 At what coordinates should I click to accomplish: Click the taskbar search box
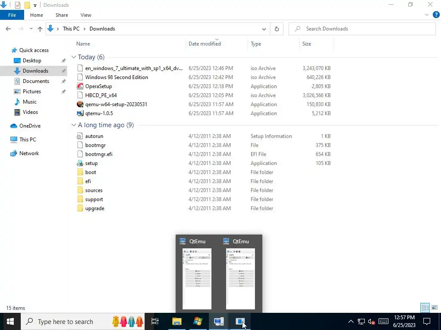83,321
